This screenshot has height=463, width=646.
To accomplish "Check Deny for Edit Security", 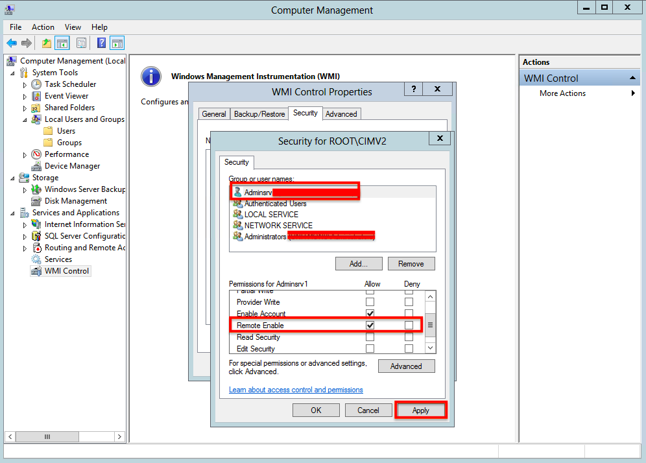I will point(409,348).
